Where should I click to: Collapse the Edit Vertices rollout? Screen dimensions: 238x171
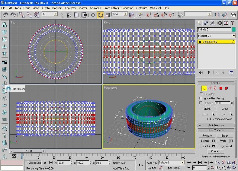click(x=216, y=130)
